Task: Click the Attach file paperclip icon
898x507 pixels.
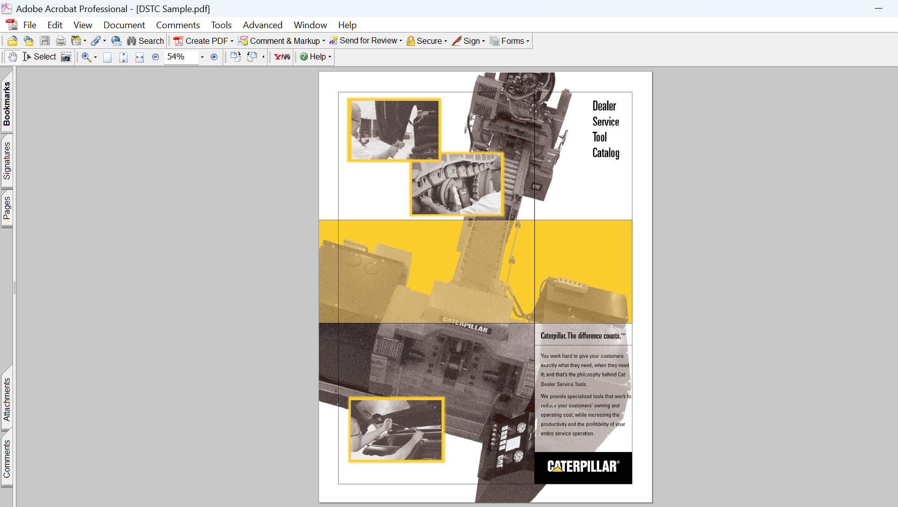Action: click(x=96, y=41)
